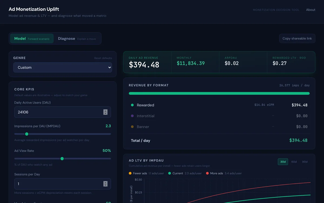Screen dimensions: 324x203
Task: Toggle the Current legend item
Action: click(x=185, y=173)
